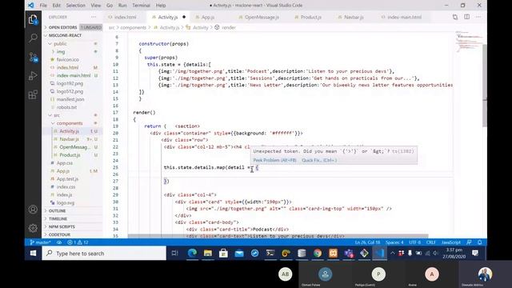Open Mail app from taskbar

(239, 253)
